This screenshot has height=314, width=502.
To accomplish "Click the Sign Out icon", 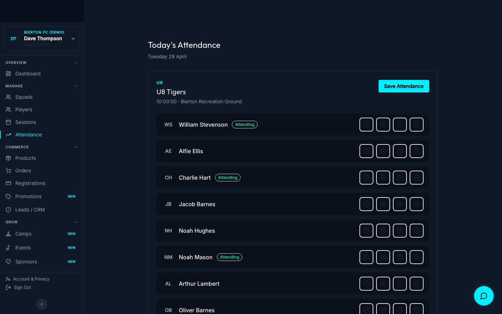I will (8, 287).
